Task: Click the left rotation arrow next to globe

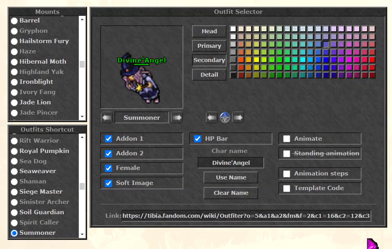Action: (211, 117)
